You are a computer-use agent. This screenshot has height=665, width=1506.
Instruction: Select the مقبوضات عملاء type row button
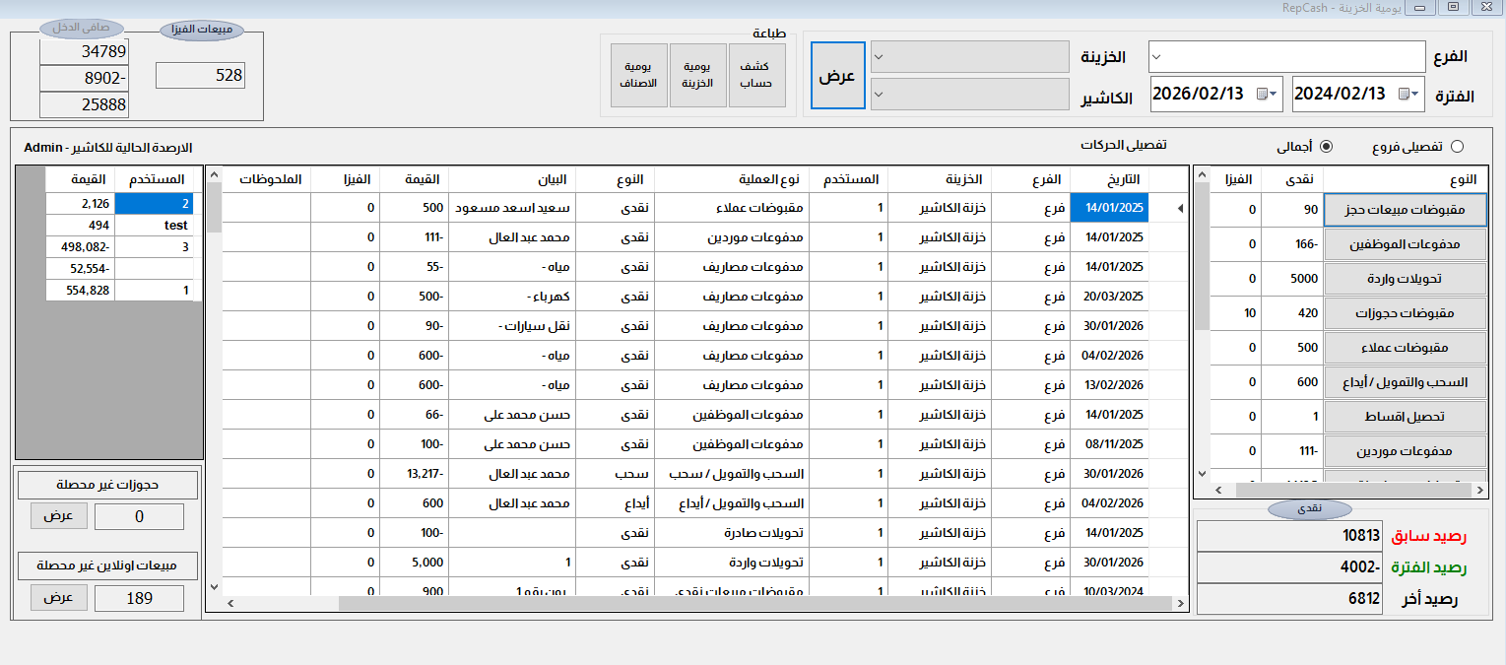point(1404,347)
